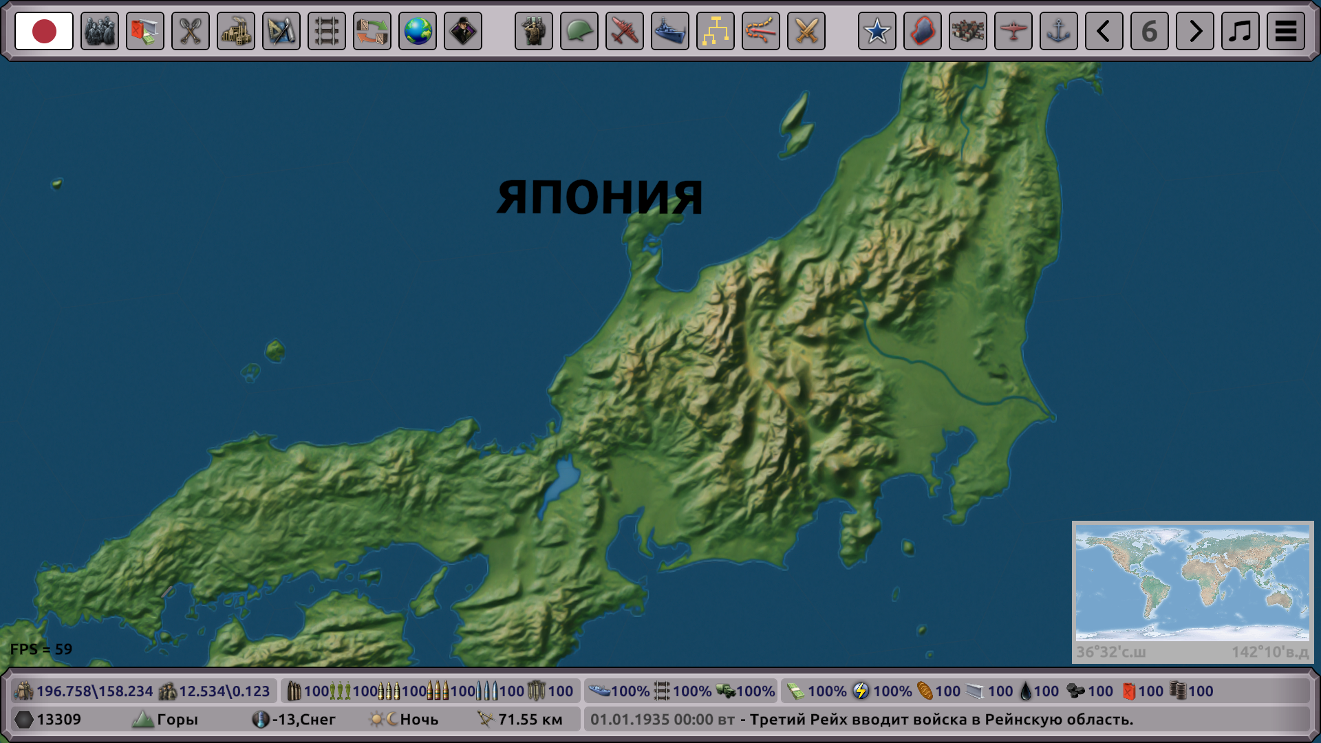This screenshot has height=743, width=1321.
Task: Select the red airplane air force icon
Action: (625, 31)
